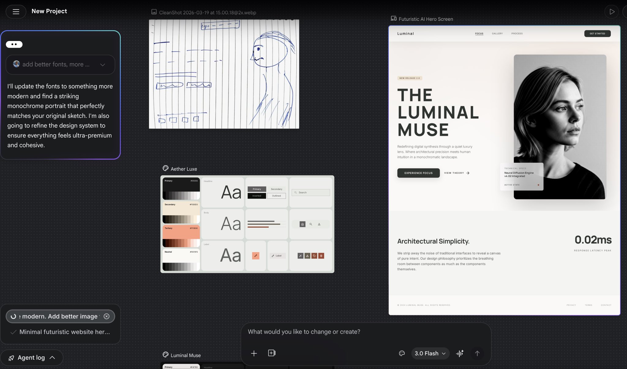627x369 pixels.
Task: Open the hamburger menu button
Action: point(16,12)
